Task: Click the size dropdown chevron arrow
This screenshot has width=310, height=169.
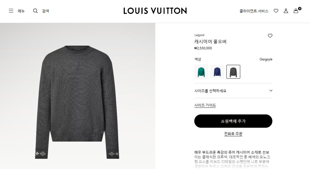Action: pos(271,91)
